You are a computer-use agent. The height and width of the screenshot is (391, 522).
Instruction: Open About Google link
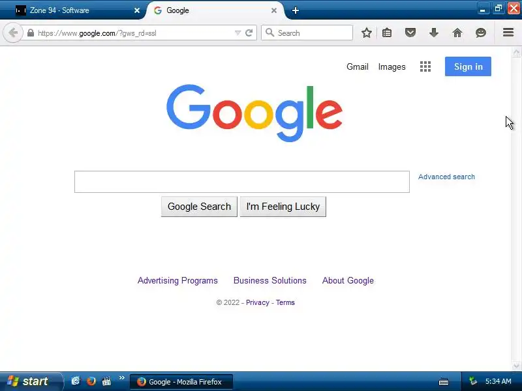(348, 281)
